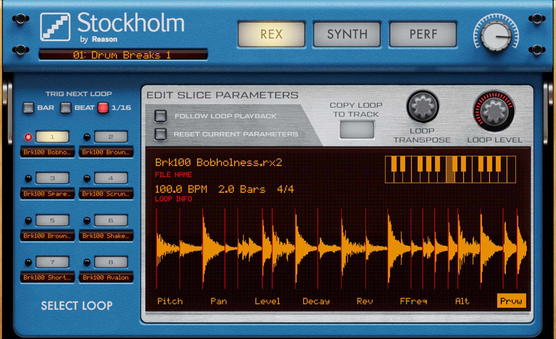
Task: Switch to the SYNTH tab
Action: (347, 34)
